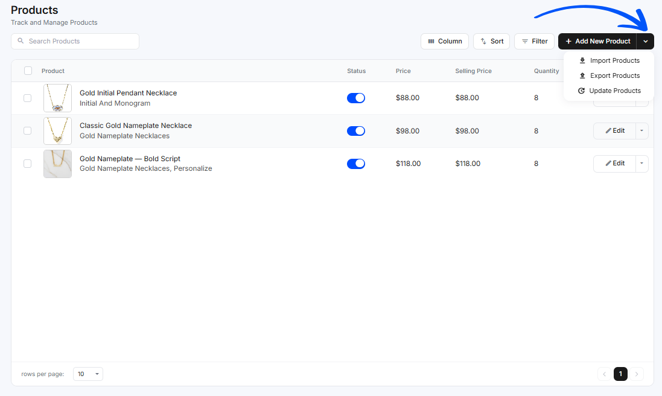
Task: Collapse the Add New Product dropdown arrow
Action: click(x=646, y=42)
